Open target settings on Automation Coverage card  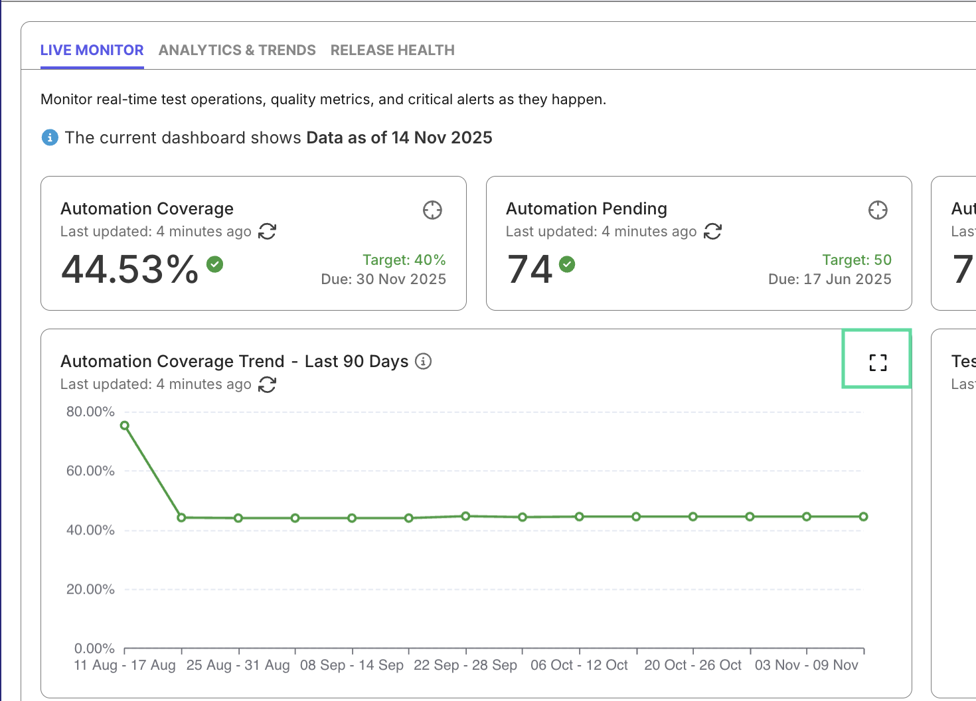432,210
